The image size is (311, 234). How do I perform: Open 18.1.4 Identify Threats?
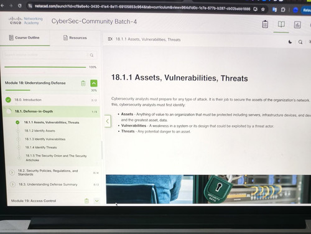(41, 147)
